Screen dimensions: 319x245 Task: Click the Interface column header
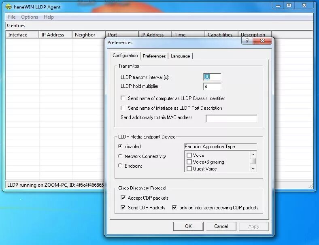click(22, 34)
